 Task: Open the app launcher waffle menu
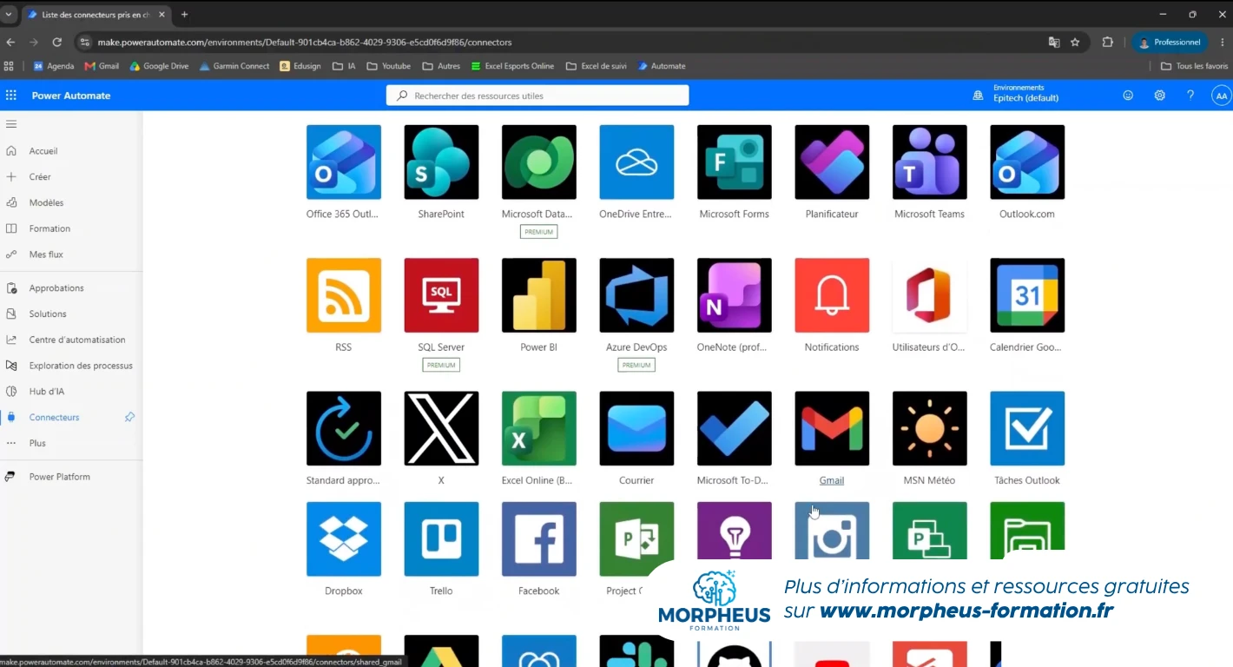11,96
